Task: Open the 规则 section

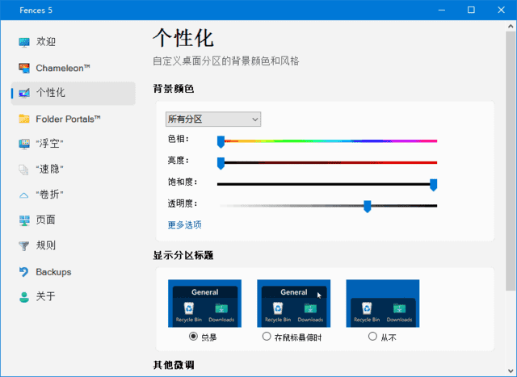Action: coord(74,245)
